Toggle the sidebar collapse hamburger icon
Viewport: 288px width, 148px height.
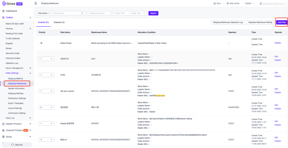(x=35, y=3)
